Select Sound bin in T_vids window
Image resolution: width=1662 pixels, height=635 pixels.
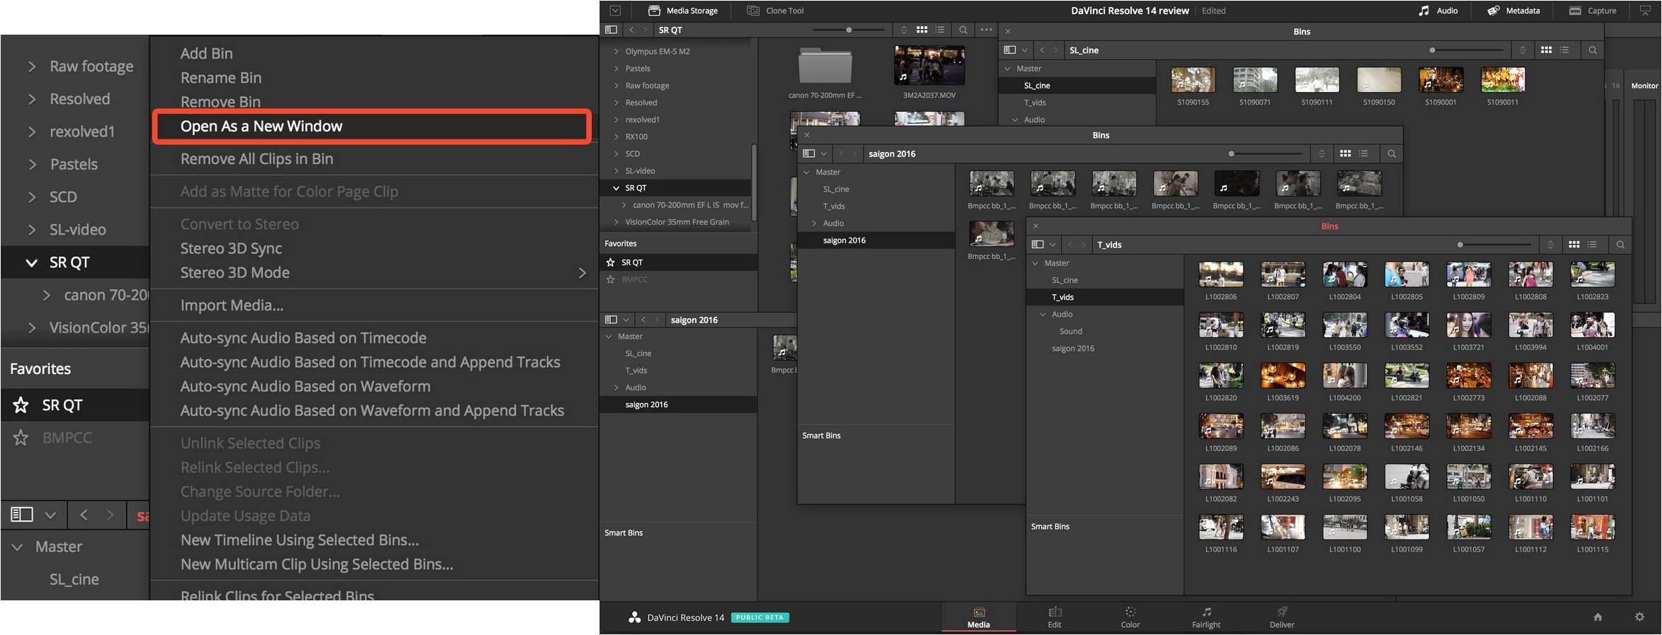[1070, 332]
